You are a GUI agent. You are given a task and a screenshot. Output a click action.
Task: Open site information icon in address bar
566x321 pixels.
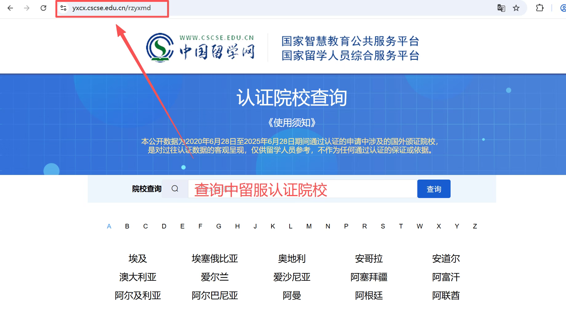pos(63,8)
